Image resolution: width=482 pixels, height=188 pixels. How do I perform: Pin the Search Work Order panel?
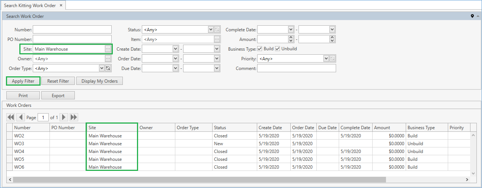tap(472, 16)
